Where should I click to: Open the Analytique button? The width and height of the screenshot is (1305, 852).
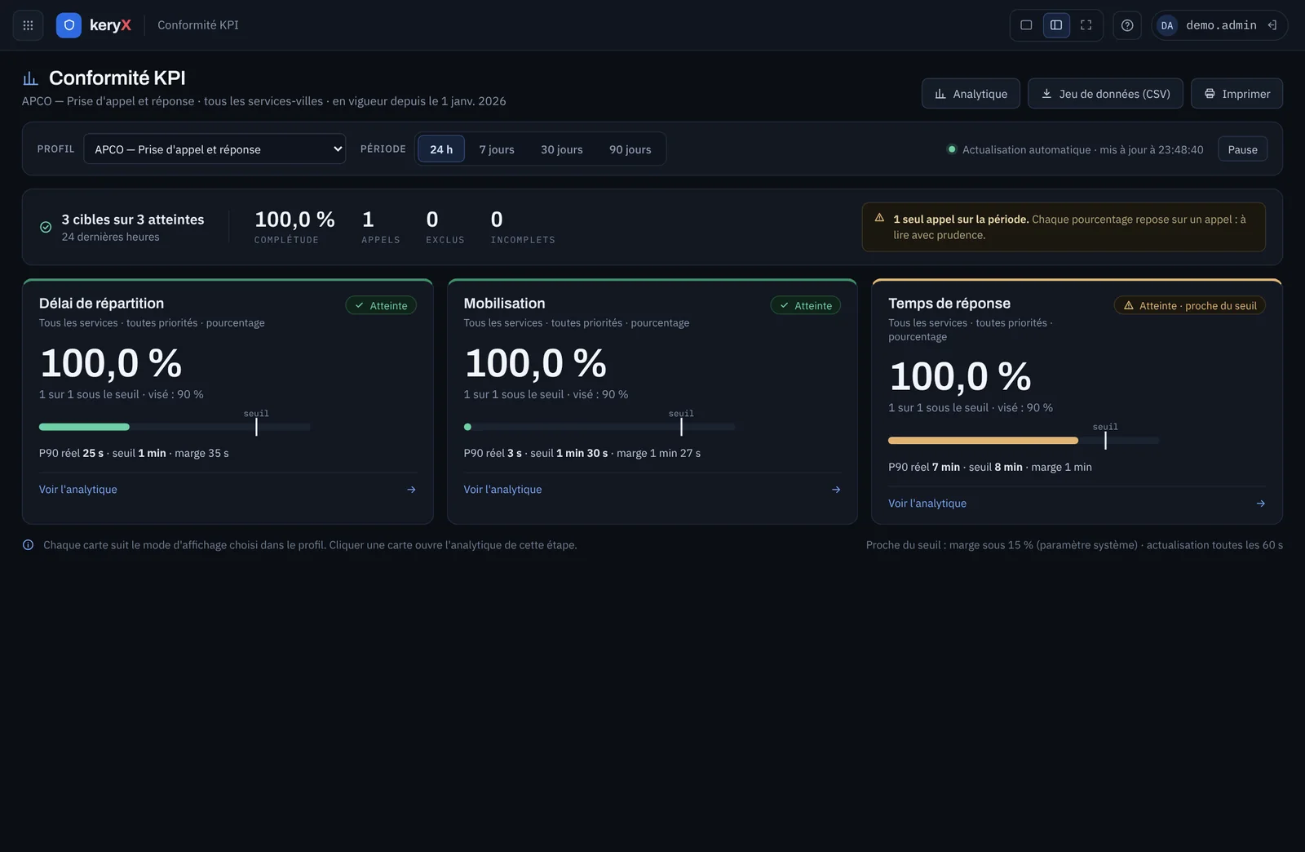pyautogui.click(x=971, y=94)
